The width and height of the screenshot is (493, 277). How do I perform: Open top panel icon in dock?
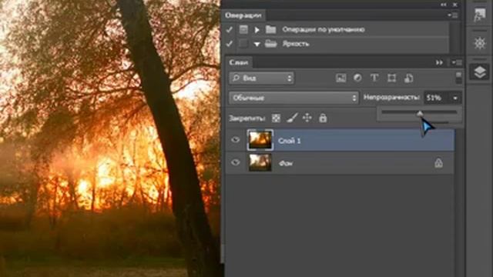point(480,15)
